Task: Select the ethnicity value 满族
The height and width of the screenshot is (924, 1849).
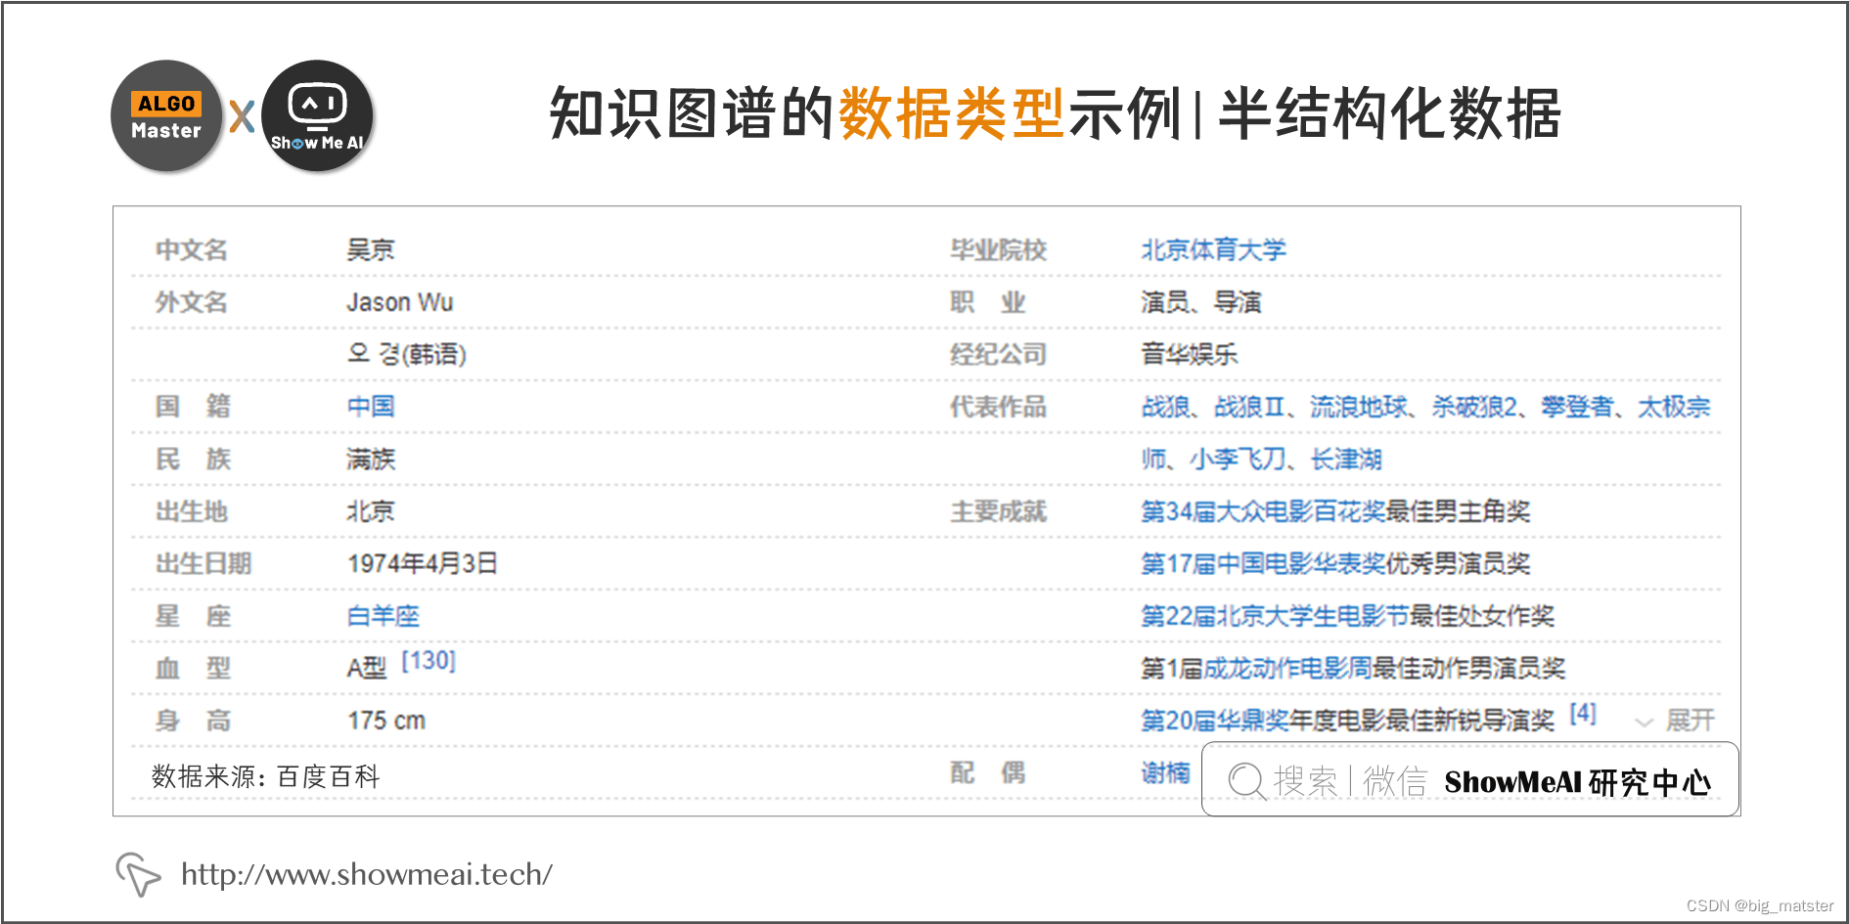Action: [371, 459]
